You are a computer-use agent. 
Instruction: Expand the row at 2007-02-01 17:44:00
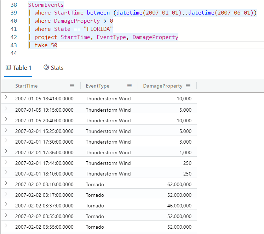coord(6,162)
